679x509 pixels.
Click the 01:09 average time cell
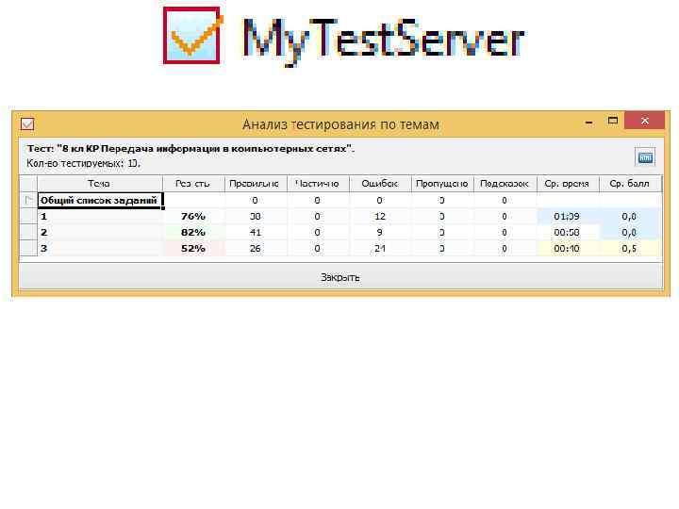pos(567,217)
